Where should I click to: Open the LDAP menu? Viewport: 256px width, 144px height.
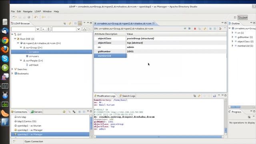click(x=38, y=12)
